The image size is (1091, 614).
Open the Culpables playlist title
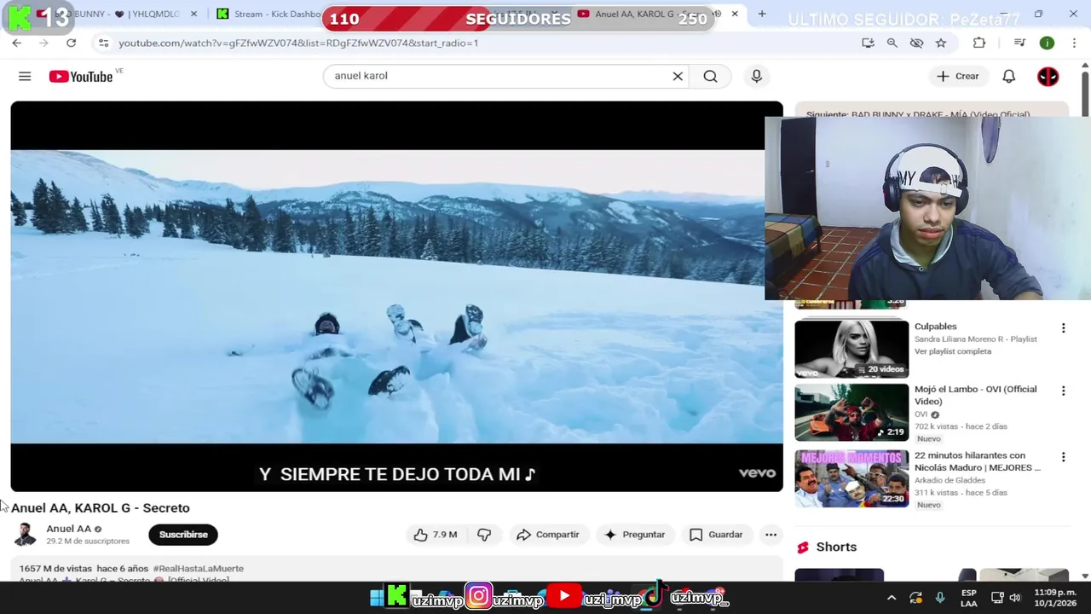[x=935, y=327]
